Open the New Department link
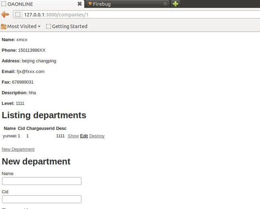Viewport: 260px width, 209px height. pos(18,149)
